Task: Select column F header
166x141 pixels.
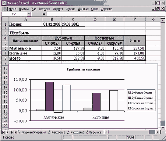Action: click(135, 19)
